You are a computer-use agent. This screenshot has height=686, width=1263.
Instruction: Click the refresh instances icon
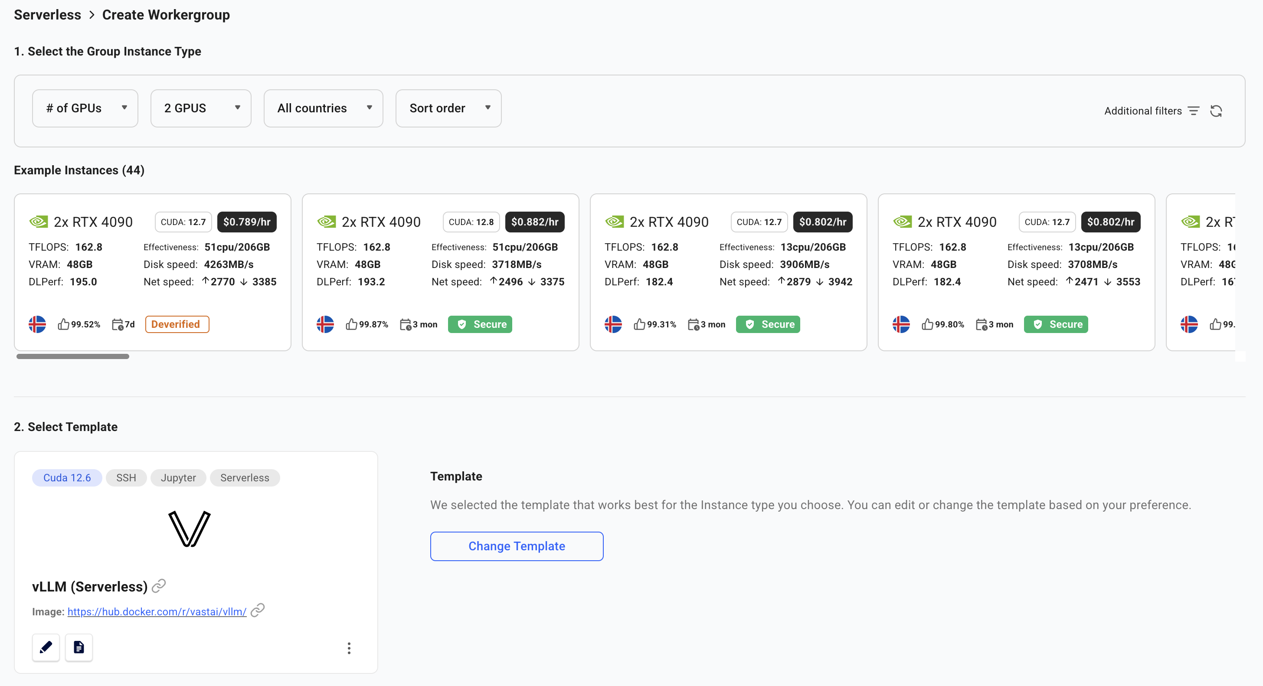click(1215, 111)
